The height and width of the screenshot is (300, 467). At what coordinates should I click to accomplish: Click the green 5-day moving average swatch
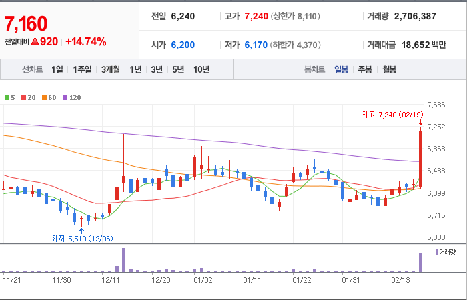pyautogui.click(x=7, y=97)
